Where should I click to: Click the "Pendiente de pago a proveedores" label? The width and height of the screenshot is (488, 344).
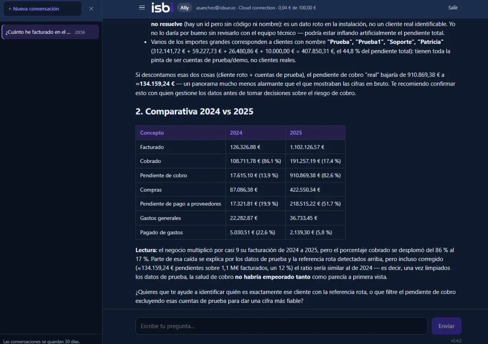(180, 204)
